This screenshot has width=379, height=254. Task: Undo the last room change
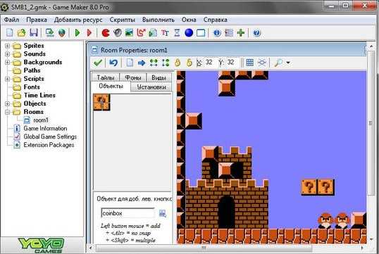tap(113, 63)
